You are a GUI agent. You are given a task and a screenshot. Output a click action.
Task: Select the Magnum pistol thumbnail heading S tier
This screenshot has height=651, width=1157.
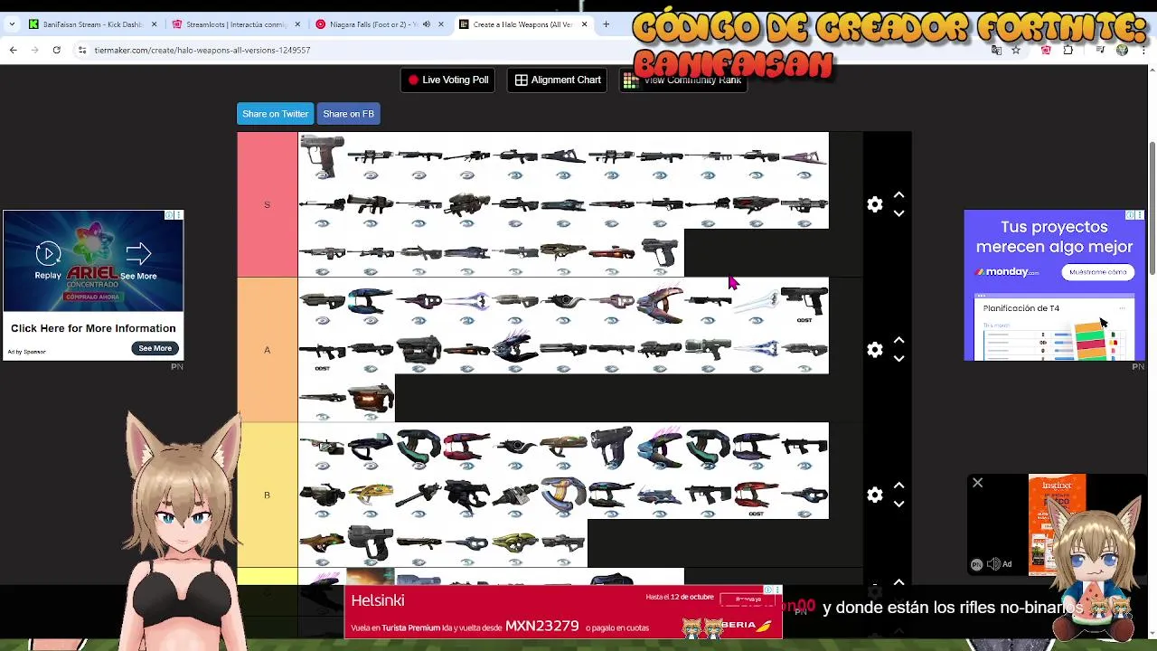(x=322, y=156)
